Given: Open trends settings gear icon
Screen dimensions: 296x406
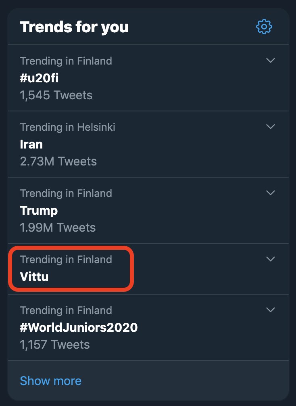Looking at the screenshot, I should tap(264, 26).
